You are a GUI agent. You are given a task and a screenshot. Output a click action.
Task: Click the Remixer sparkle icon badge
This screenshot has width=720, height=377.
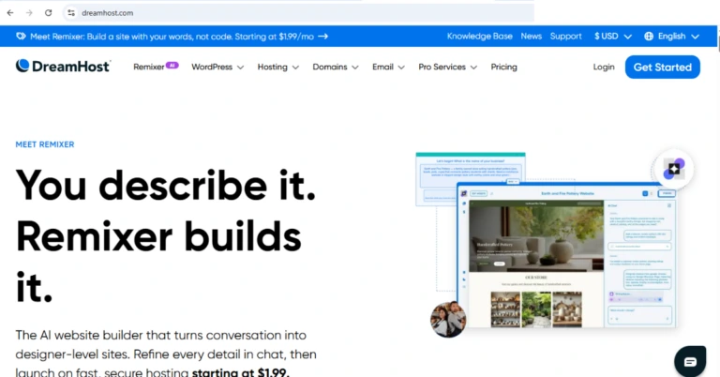[673, 170]
